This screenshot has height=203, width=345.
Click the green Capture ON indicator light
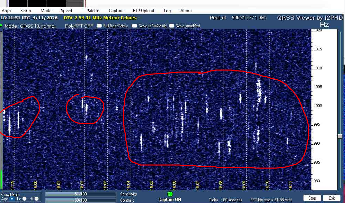click(x=170, y=194)
